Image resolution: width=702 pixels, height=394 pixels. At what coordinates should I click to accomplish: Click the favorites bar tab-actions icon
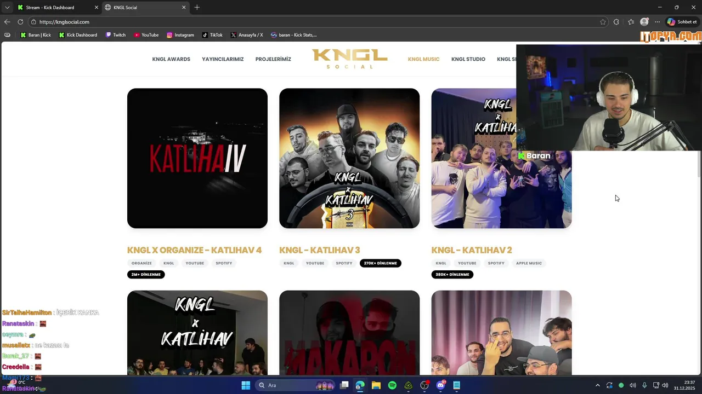tap(7, 35)
